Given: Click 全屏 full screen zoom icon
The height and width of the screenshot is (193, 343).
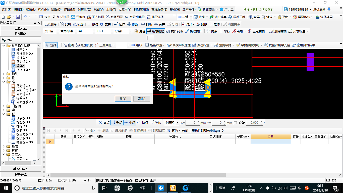Looking at the screenshot, I should click(254, 17).
